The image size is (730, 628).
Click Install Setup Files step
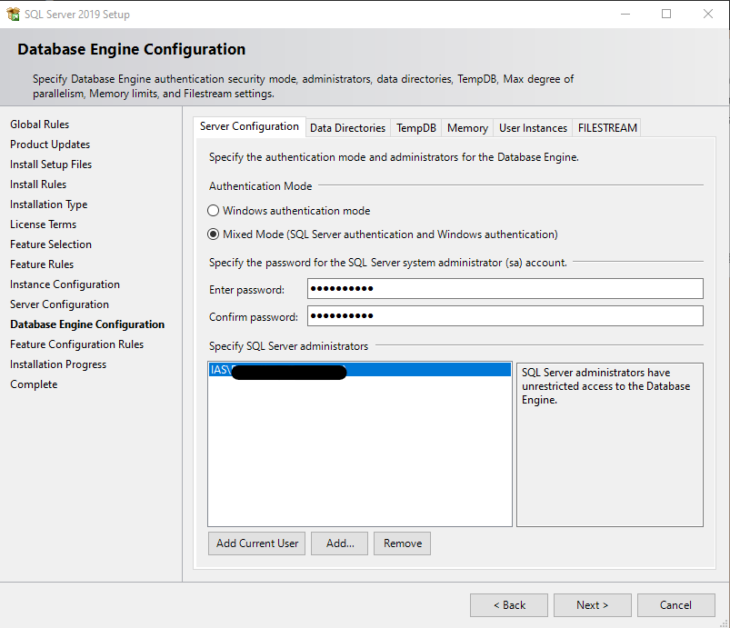[51, 164]
